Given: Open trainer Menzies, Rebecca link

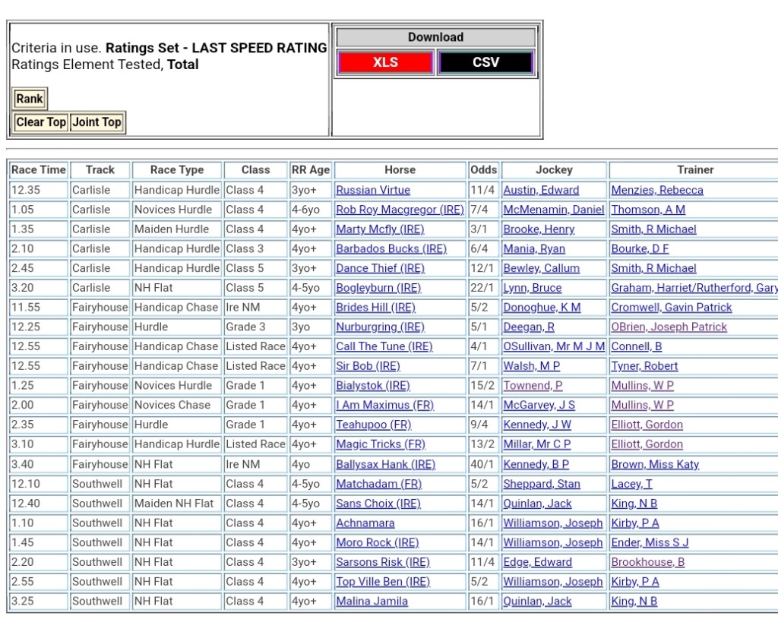Looking at the screenshot, I should (657, 190).
